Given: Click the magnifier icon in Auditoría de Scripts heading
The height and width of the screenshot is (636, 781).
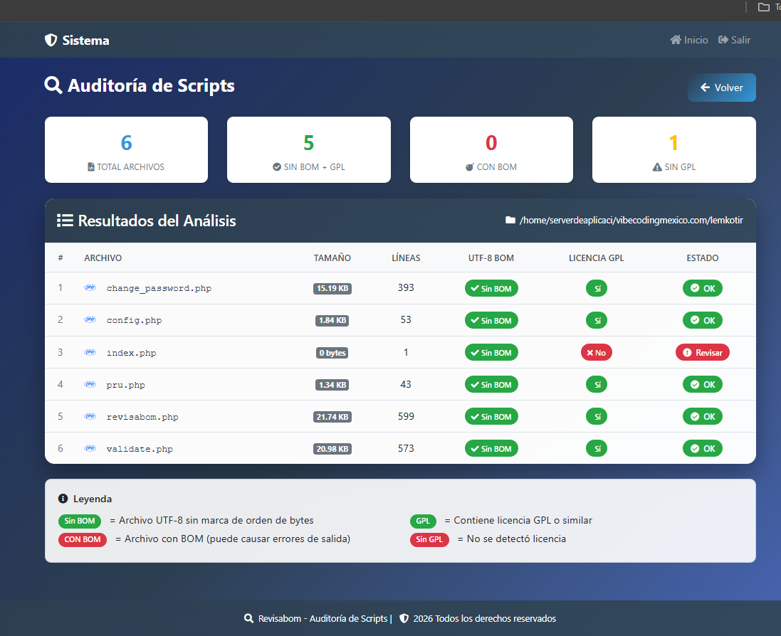Looking at the screenshot, I should (53, 86).
